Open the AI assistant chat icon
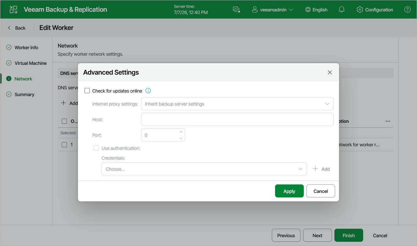This screenshot has height=246, width=417. [237, 9]
